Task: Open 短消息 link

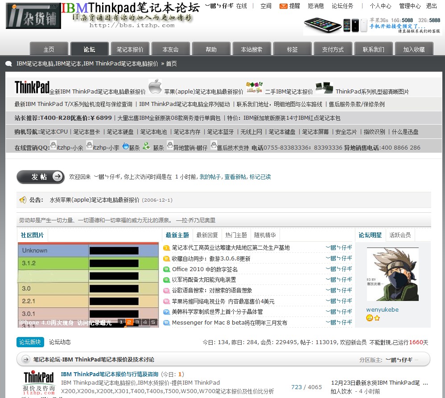Action: [316, 6]
